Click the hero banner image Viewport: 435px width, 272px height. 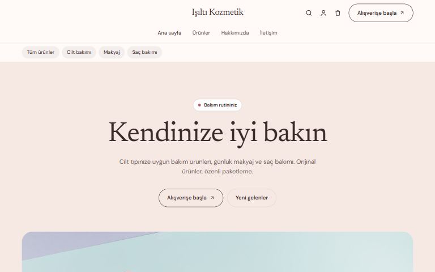pos(217,252)
